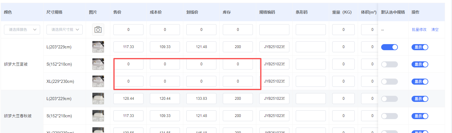Open thumbnail for 妍梦大豆夏被 S(152*218cm)
This screenshot has width=452, height=133.
pyautogui.click(x=98, y=64)
